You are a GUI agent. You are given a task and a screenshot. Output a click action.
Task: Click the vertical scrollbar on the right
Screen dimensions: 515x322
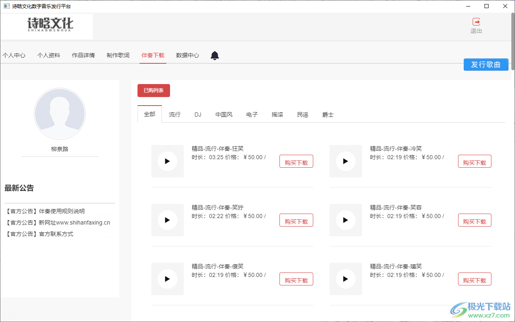(513, 41)
